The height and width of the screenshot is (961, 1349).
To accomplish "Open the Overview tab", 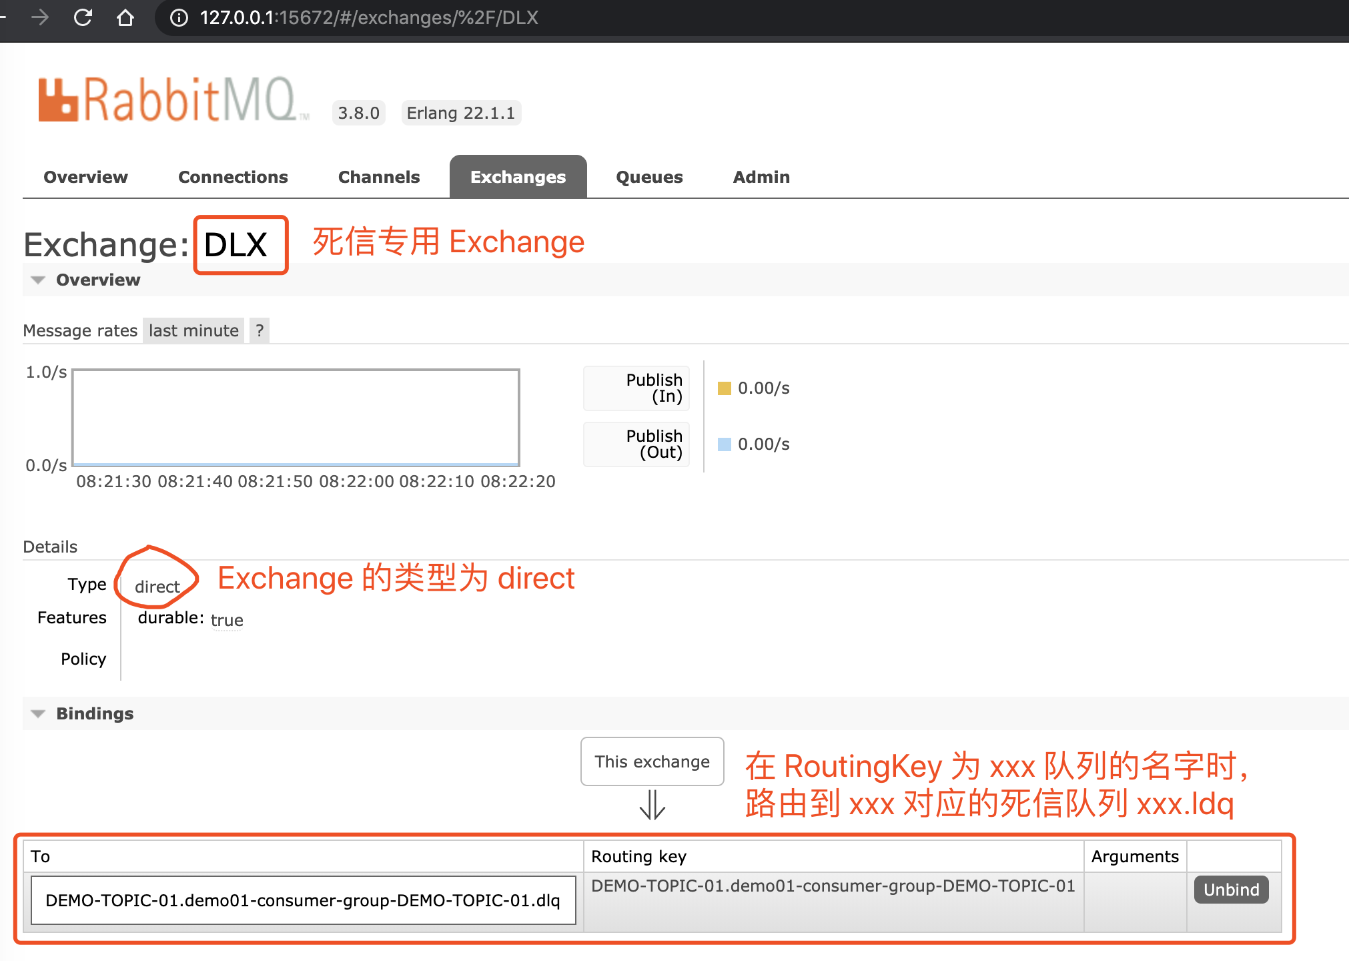I will [85, 177].
